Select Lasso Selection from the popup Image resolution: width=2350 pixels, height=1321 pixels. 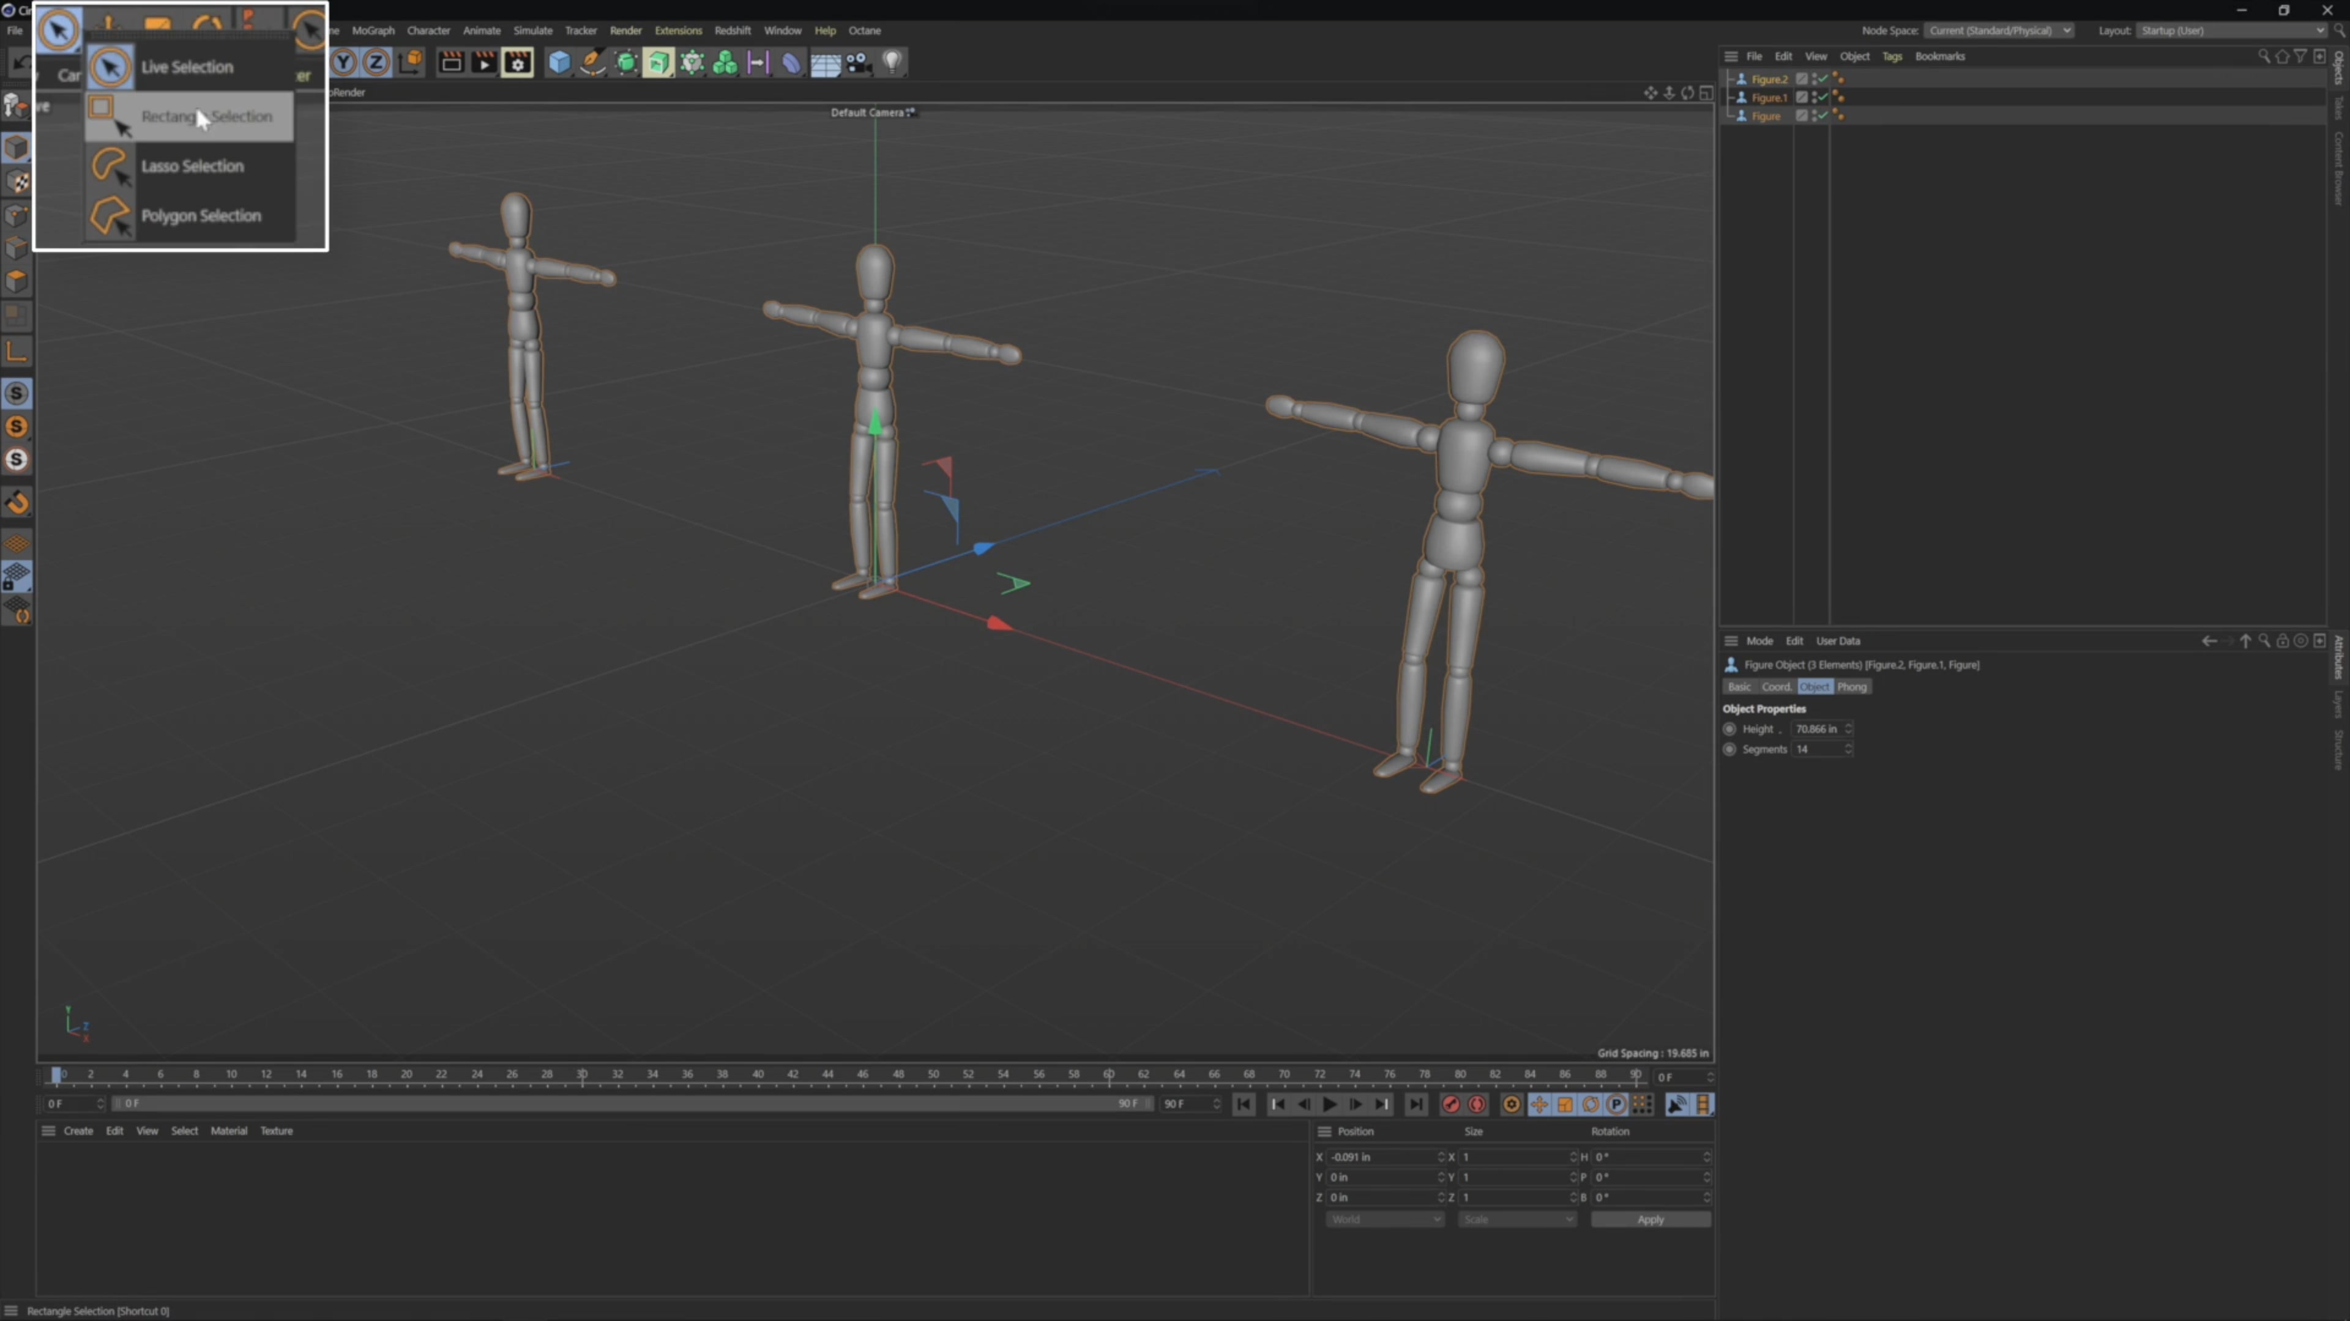click(x=190, y=166)
